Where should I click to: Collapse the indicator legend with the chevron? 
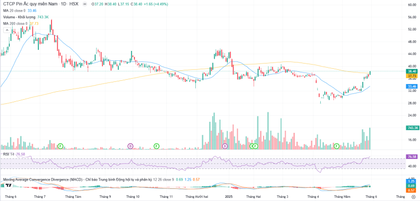(7, 30)
